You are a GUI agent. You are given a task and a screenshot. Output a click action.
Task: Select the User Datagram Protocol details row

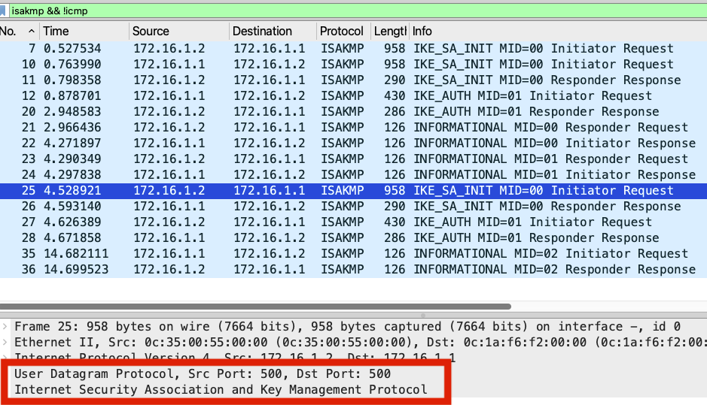pos(203,374)
